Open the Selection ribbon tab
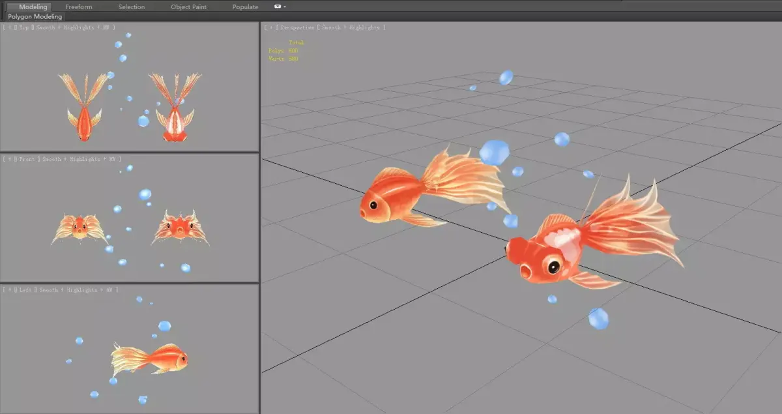The image size is (782, 414). [x=132, y=7]
